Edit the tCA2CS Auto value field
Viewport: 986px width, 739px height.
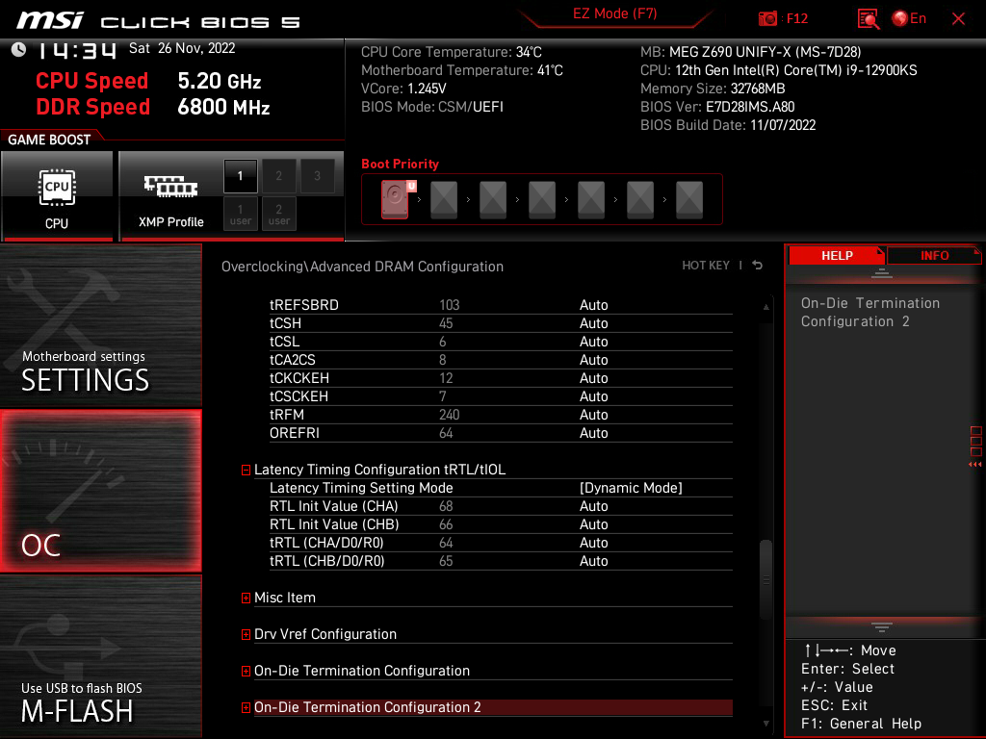pos(593,360)
